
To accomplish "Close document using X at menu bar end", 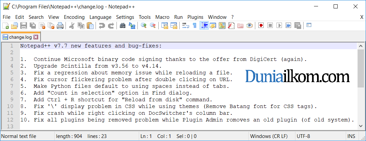I will tap(362, 17).
